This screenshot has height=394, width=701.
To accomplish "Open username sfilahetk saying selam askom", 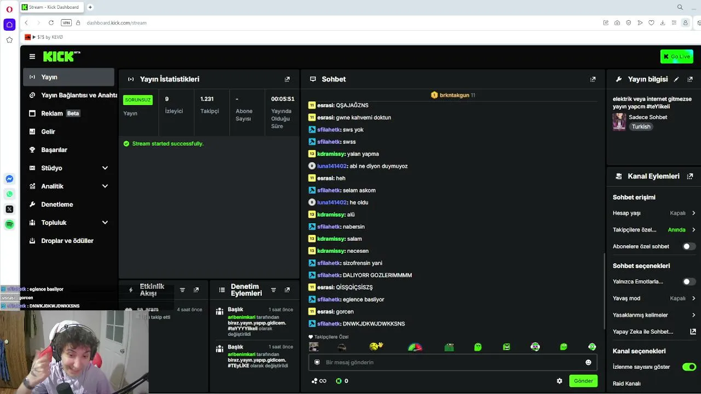I will [329, 190].
